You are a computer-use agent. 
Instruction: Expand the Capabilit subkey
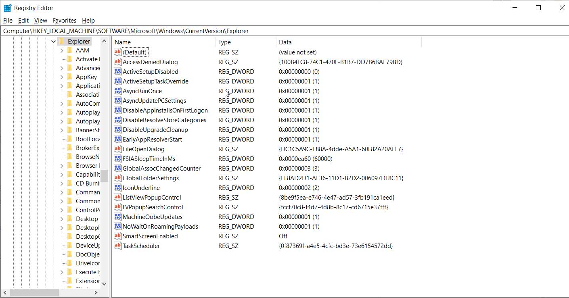[x=62, y=175]
